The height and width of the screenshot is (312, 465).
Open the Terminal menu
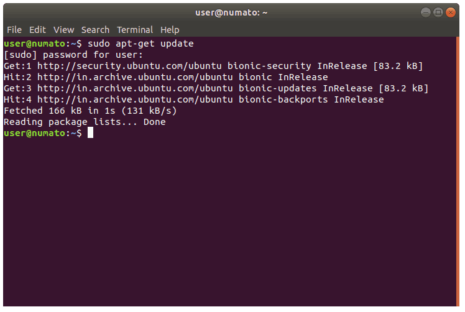135,30
